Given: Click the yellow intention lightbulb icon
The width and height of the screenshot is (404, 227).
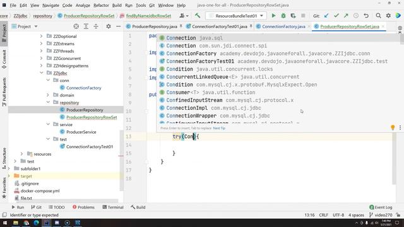Looking at the screenshot, I should 393,127.
